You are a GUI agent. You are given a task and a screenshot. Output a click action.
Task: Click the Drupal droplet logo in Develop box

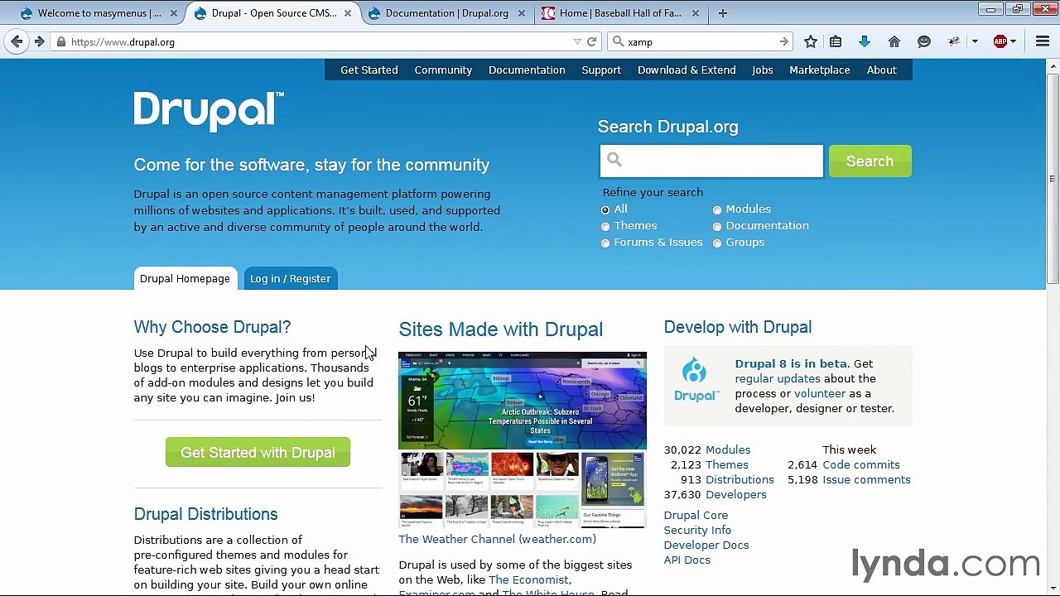[696, 379]
